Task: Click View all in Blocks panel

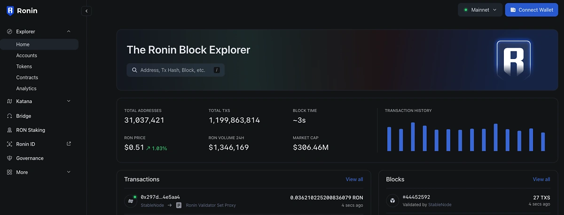Action: [x=541, y=179]
